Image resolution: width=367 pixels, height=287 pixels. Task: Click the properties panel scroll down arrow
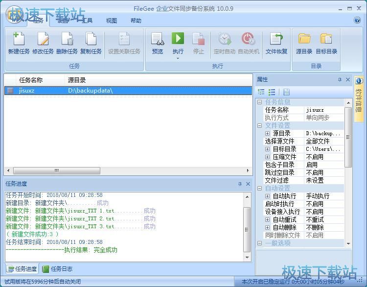pyautogui.click(x=348, y=244)
